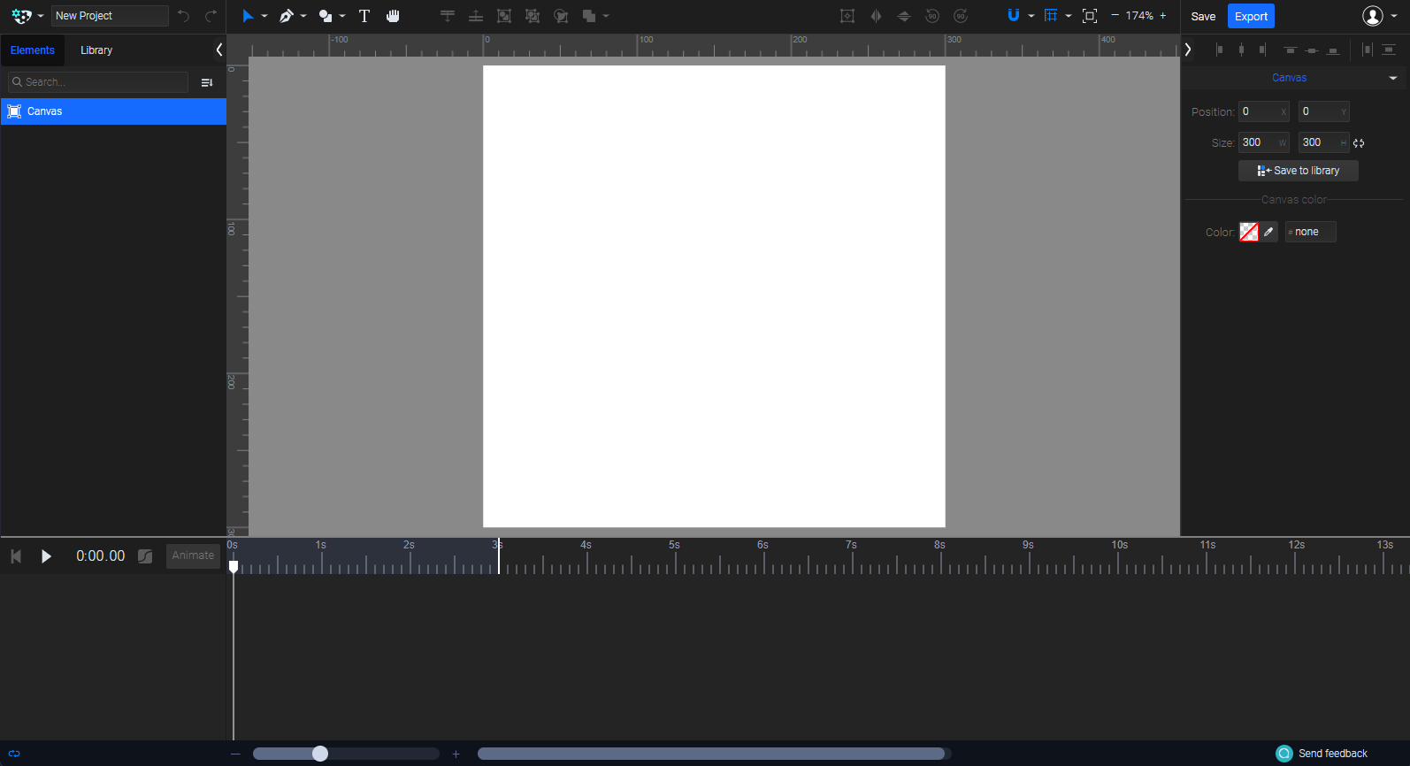Click the Fit to screen icon
This screenshot has width=1410, height=766.
pyautogui.click(x=1090, y=16)
